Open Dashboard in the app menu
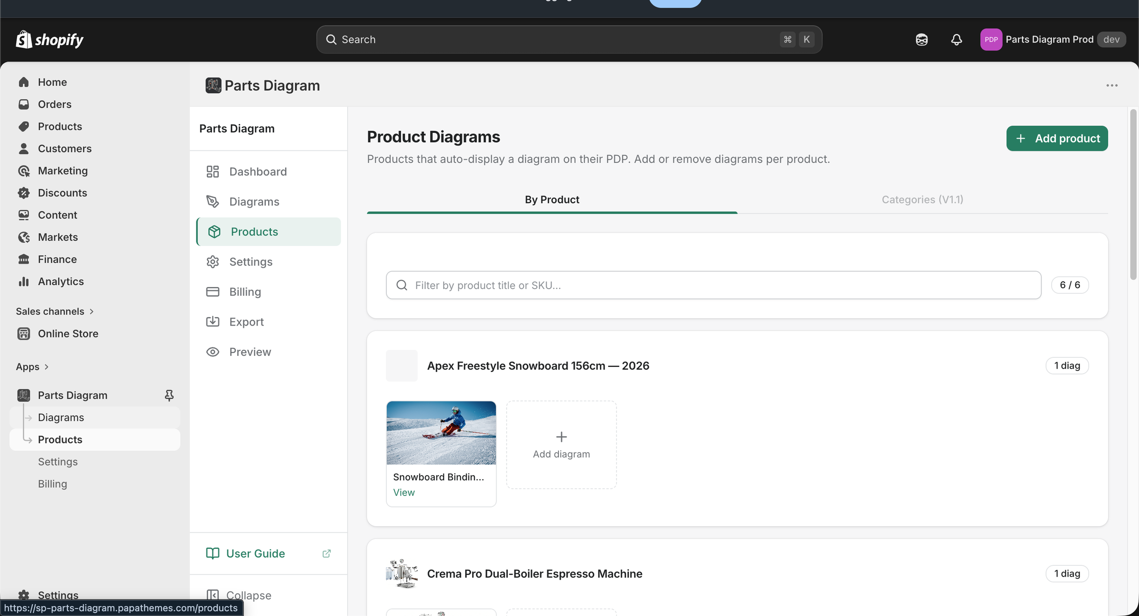The height and width of the screenshot is (616, 1139). point(269,171)
